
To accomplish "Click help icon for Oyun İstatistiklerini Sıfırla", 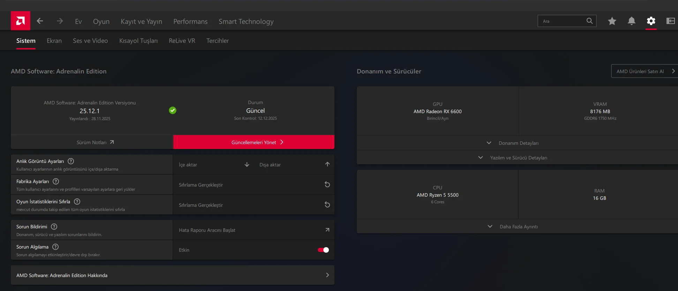I will tap(77, 202).
